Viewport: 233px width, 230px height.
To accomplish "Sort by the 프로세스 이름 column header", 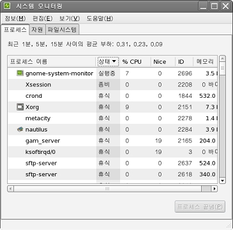I will [x=52, y=62].
